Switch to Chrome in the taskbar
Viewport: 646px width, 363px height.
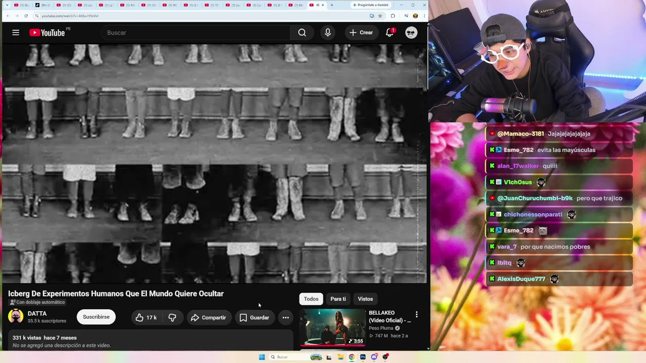tap(352, 357)
